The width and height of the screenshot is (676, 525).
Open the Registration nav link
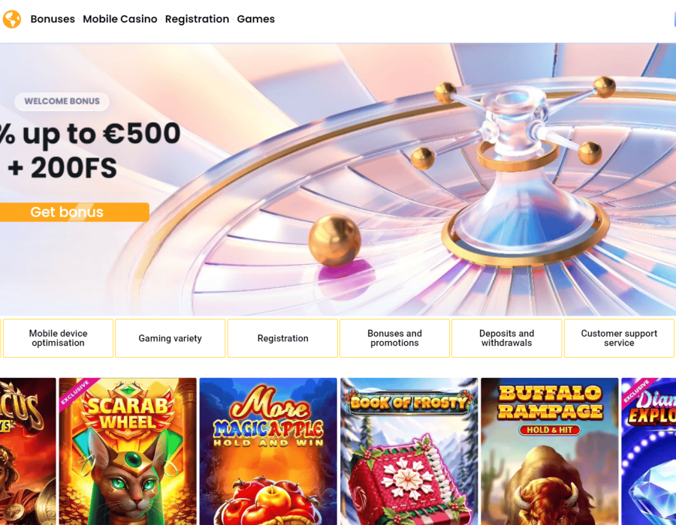click(197, 19)
